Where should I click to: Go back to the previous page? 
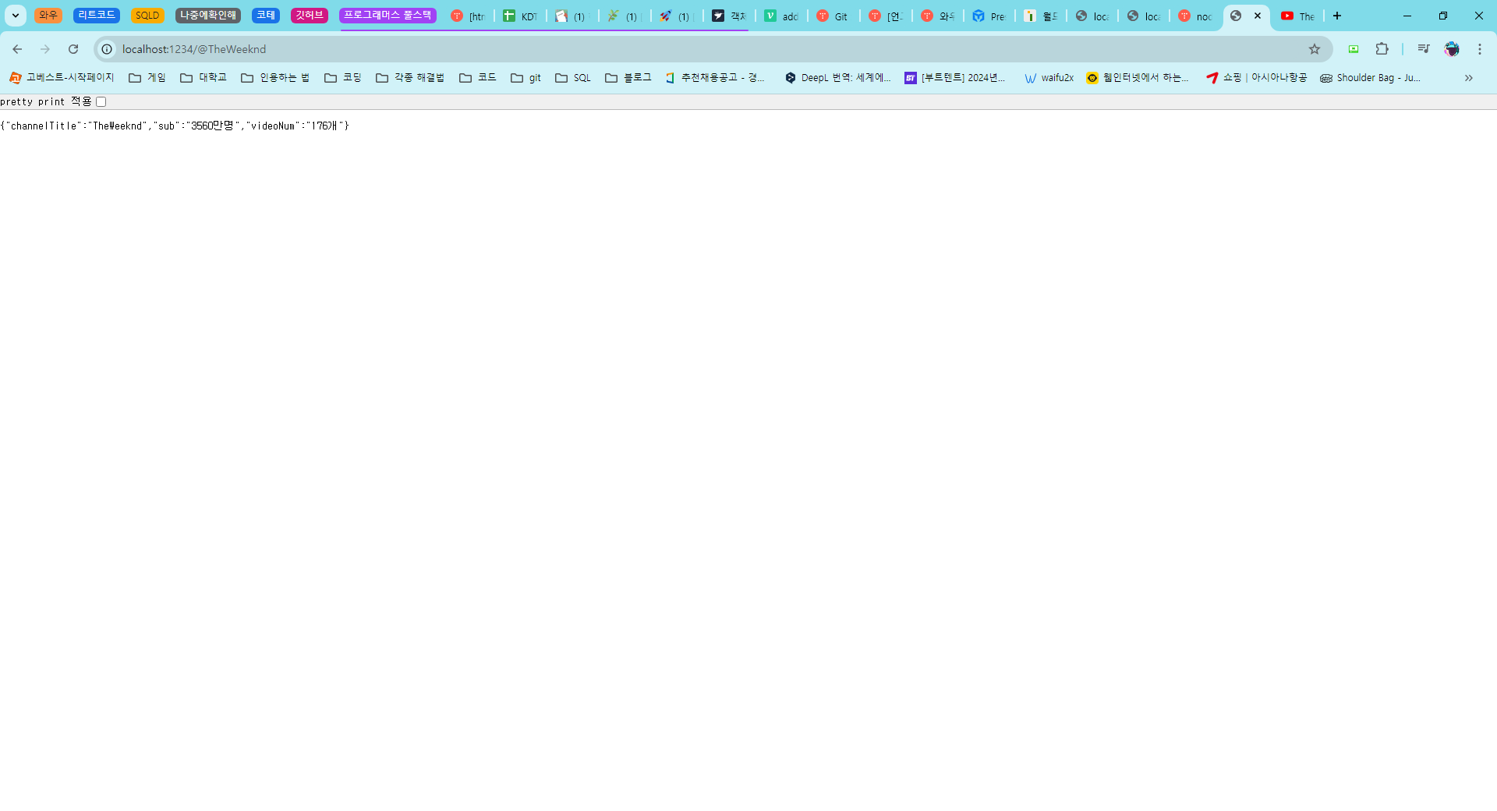tap(17, 49)
